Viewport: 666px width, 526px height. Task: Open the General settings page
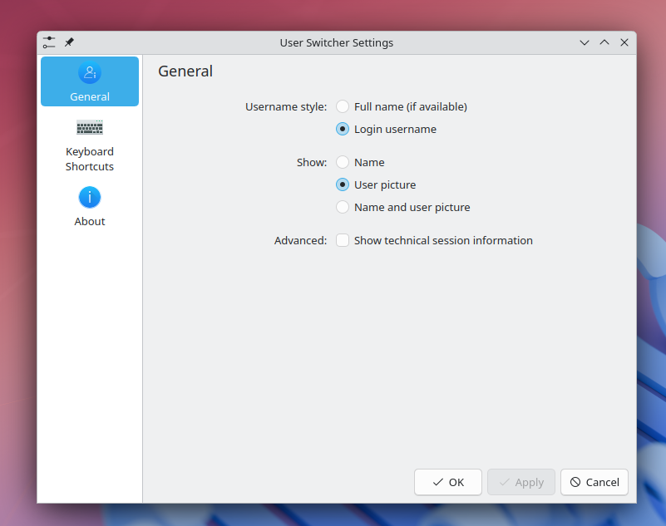coord(90,81)
